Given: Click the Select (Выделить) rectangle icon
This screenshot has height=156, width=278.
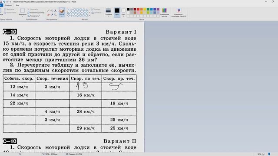Looking at the screenshot, I should coord(23,10).
